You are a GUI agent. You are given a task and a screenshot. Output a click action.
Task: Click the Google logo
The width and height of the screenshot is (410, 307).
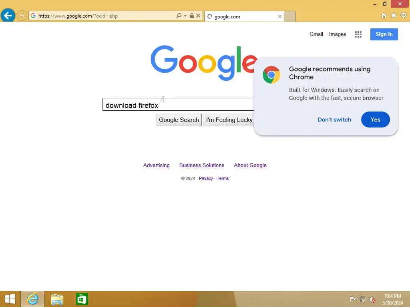click(x=204, y=63)
